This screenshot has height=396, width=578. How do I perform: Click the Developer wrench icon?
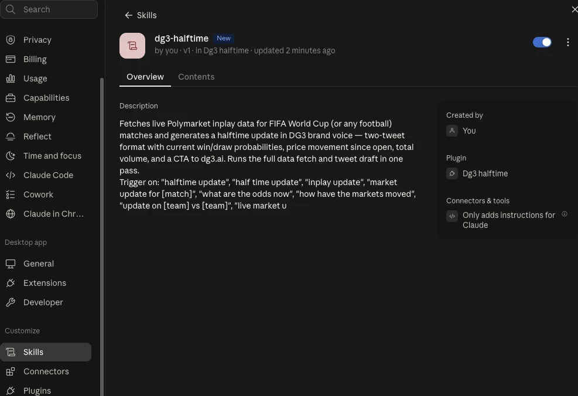pos(11,302)
